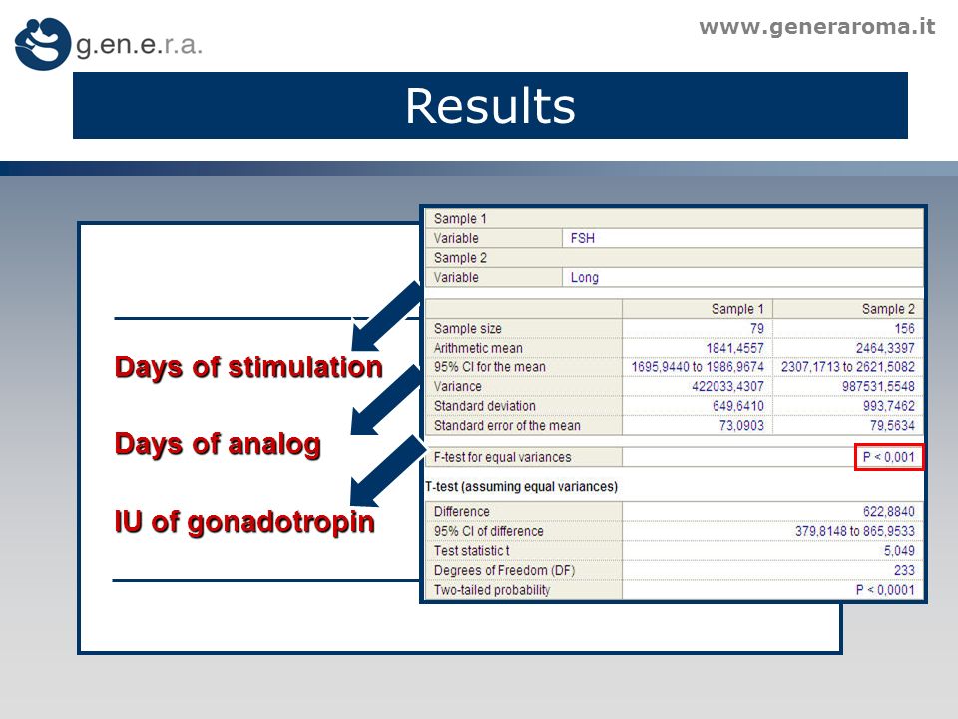958x719 pixels.
Task: Click the Degrees of Freedom (DF) label
Action: click(505, 570)
